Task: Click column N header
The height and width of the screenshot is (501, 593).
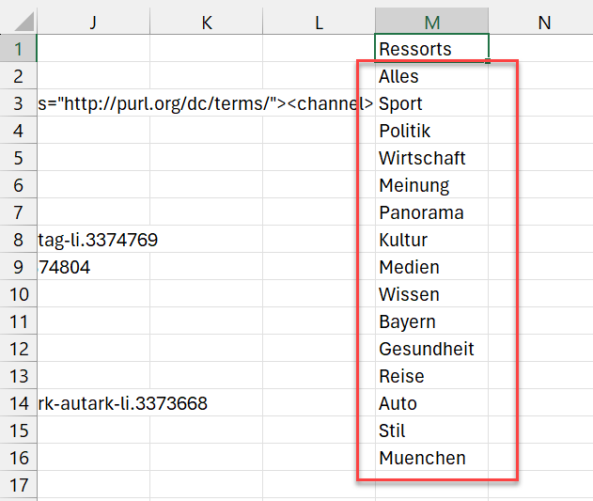Action: coord(544,22)
